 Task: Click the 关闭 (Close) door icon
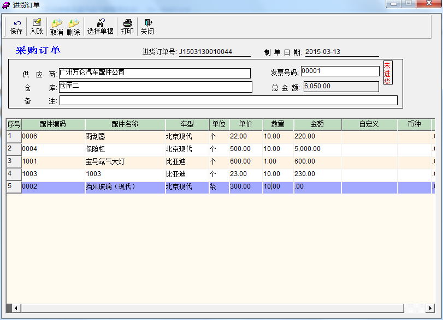click(x=147, y=27)
